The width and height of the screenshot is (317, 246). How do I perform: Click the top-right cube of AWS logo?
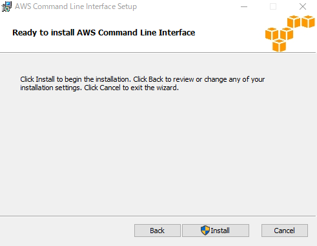point(308,21)
